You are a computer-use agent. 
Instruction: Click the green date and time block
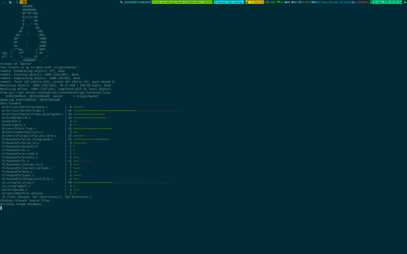(386, 2)
